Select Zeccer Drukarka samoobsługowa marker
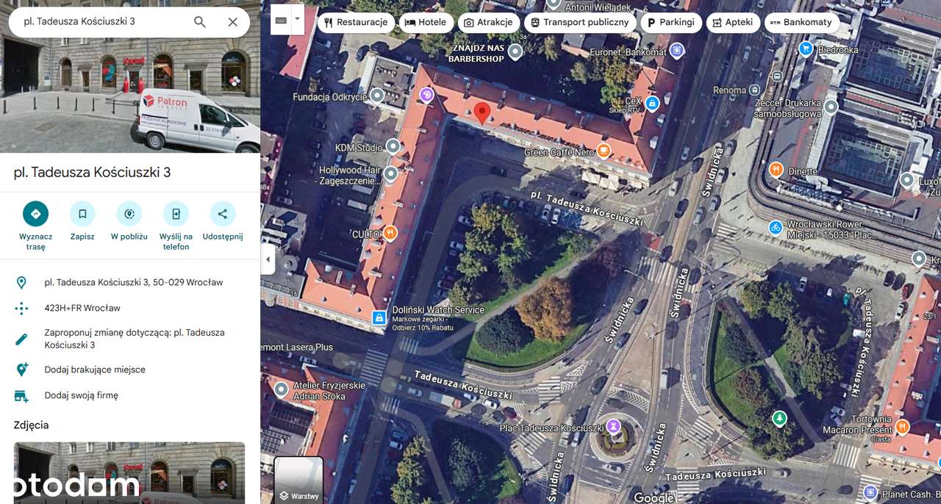 coord(831,107)
